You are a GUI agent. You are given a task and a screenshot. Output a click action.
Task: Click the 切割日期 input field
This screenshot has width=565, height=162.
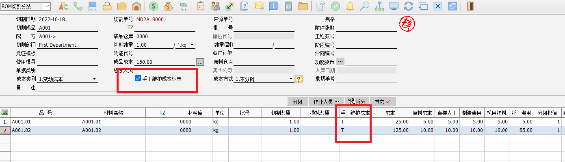coord(67,19)
